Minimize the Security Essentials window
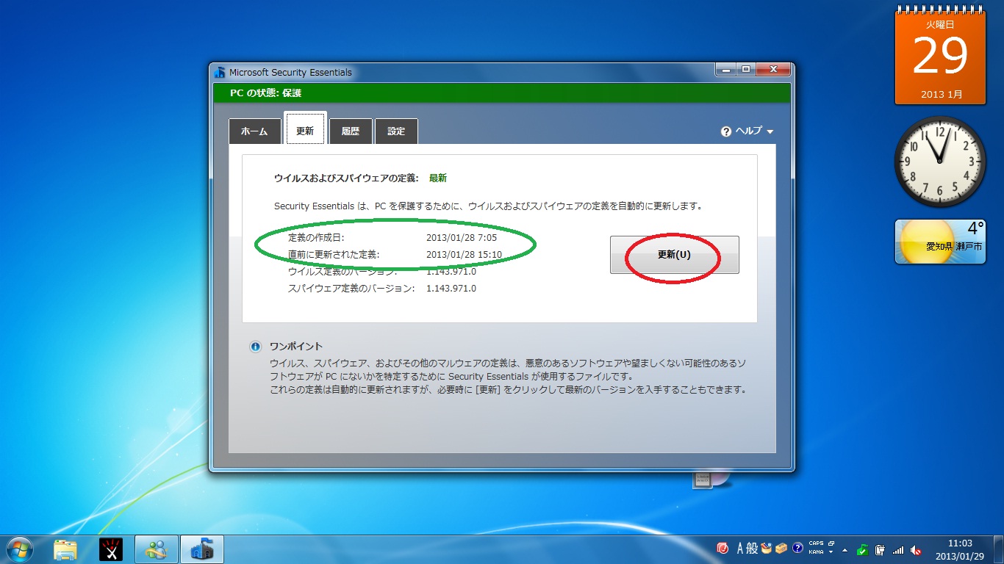 725,70
